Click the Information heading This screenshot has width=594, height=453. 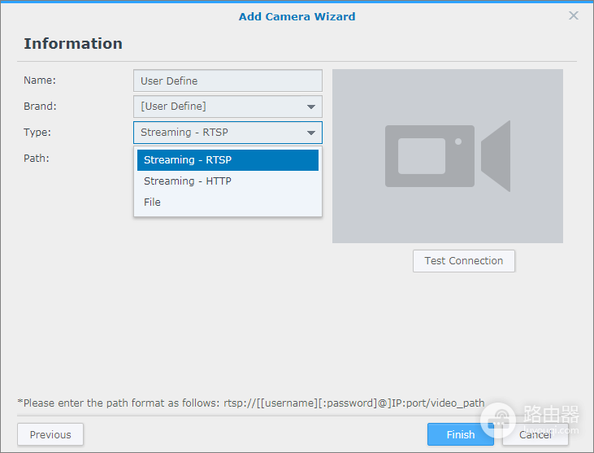click(x=73, y=44)
